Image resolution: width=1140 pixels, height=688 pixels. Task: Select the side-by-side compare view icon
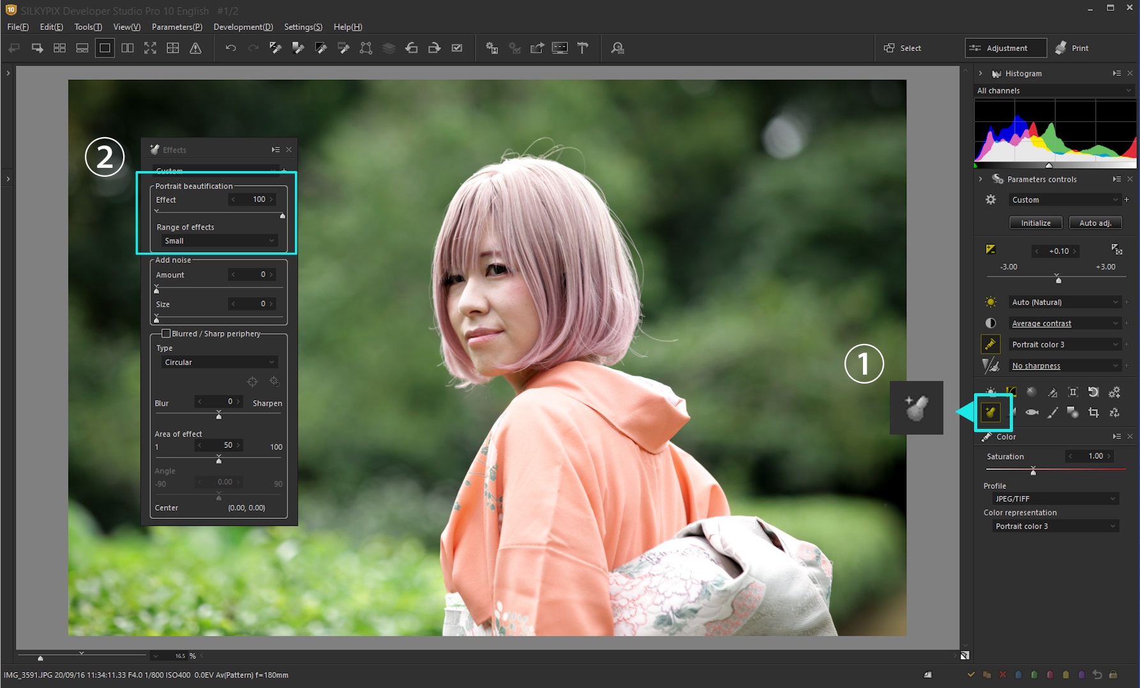tap(128, 48)
